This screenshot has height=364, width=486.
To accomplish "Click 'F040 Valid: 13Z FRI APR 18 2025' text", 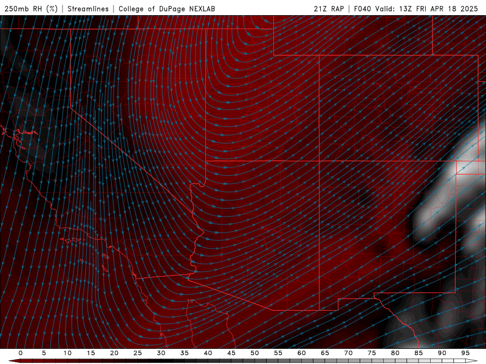I will pyautogui.click(x=416, y=8).
